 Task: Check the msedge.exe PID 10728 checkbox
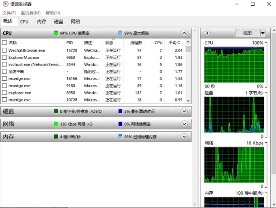coord(4,99)
